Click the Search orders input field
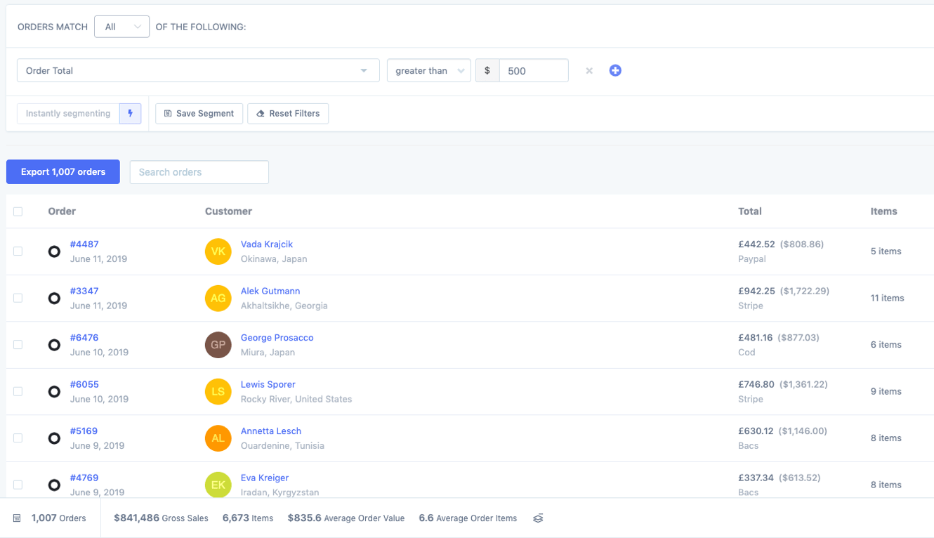Image resolution: width=934 pixels, height=538 pixels. [x=199, y=171]
